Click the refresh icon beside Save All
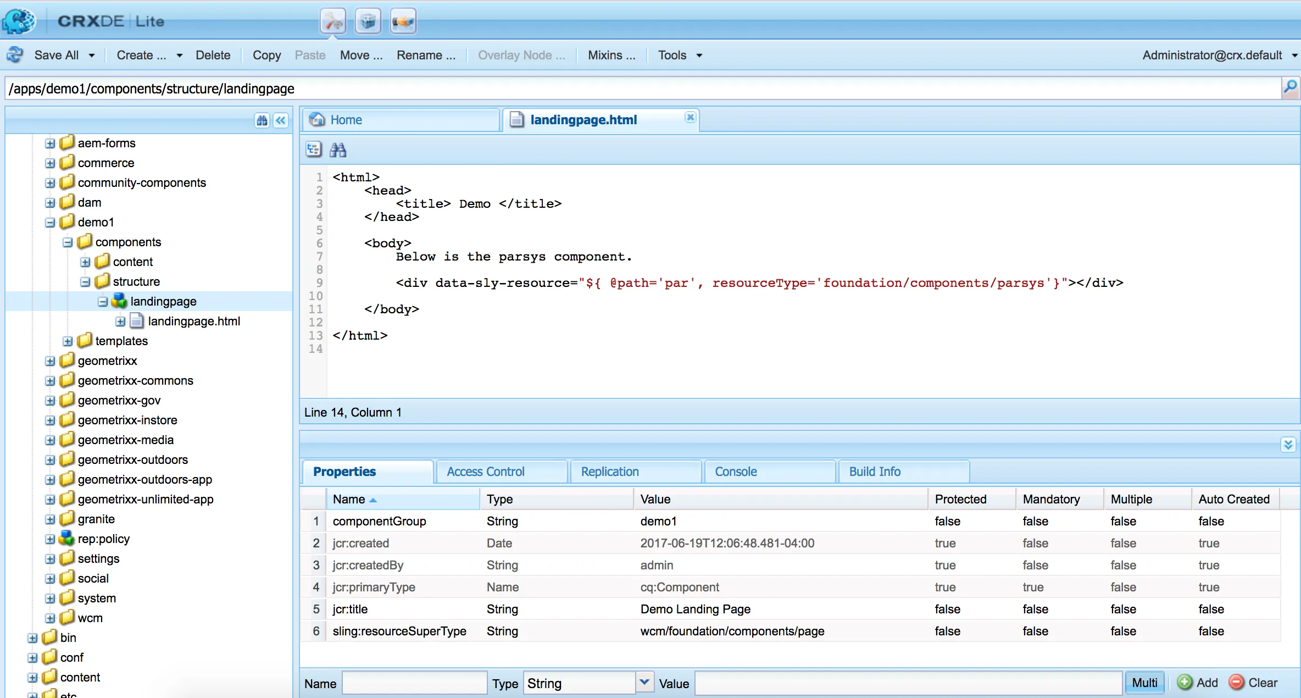Screen dimensions: 1301x698 (15, 55)
